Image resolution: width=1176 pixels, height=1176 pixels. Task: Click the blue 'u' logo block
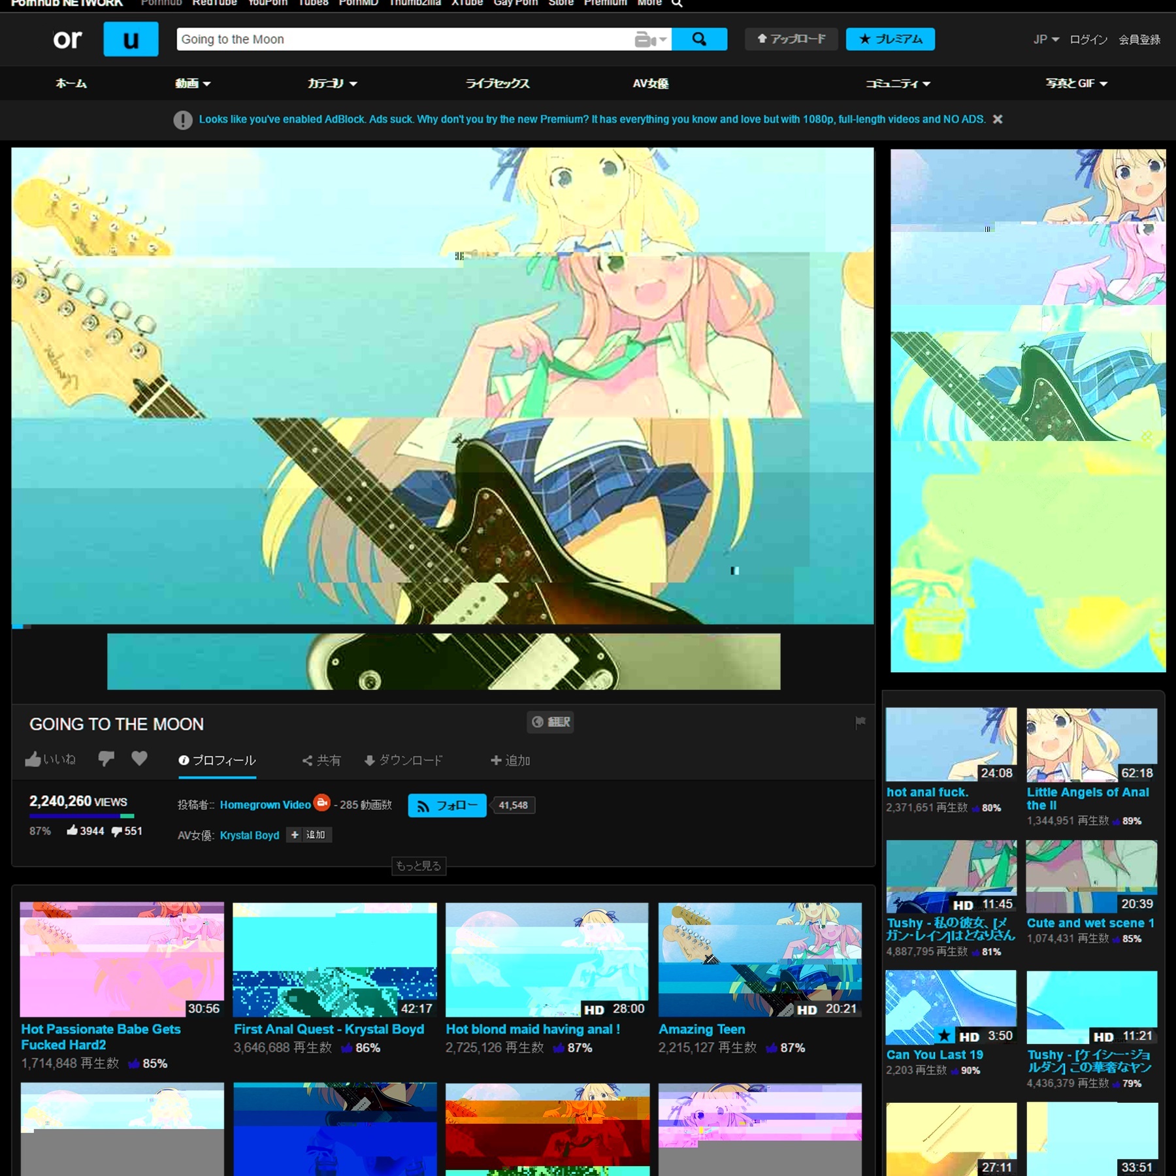(131, 39)
